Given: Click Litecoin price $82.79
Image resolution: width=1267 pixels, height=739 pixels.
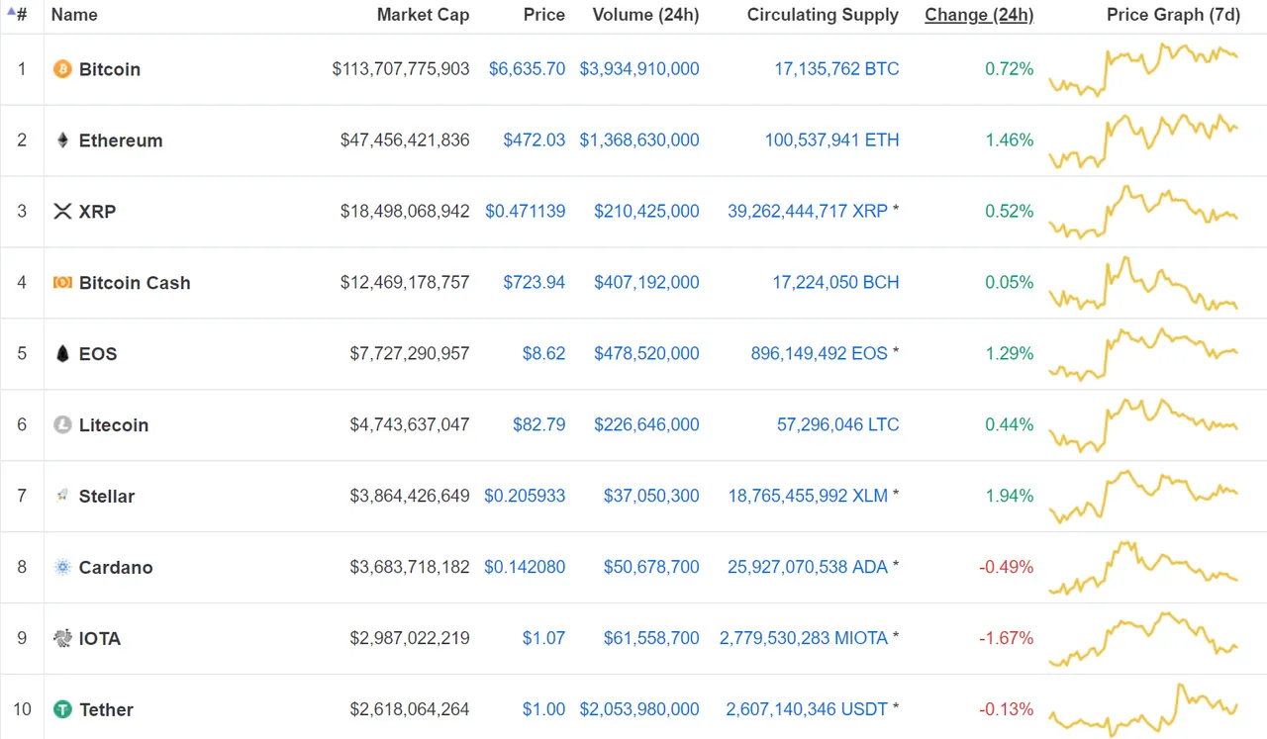Looking at the screenshot, I should pos(539,425).
